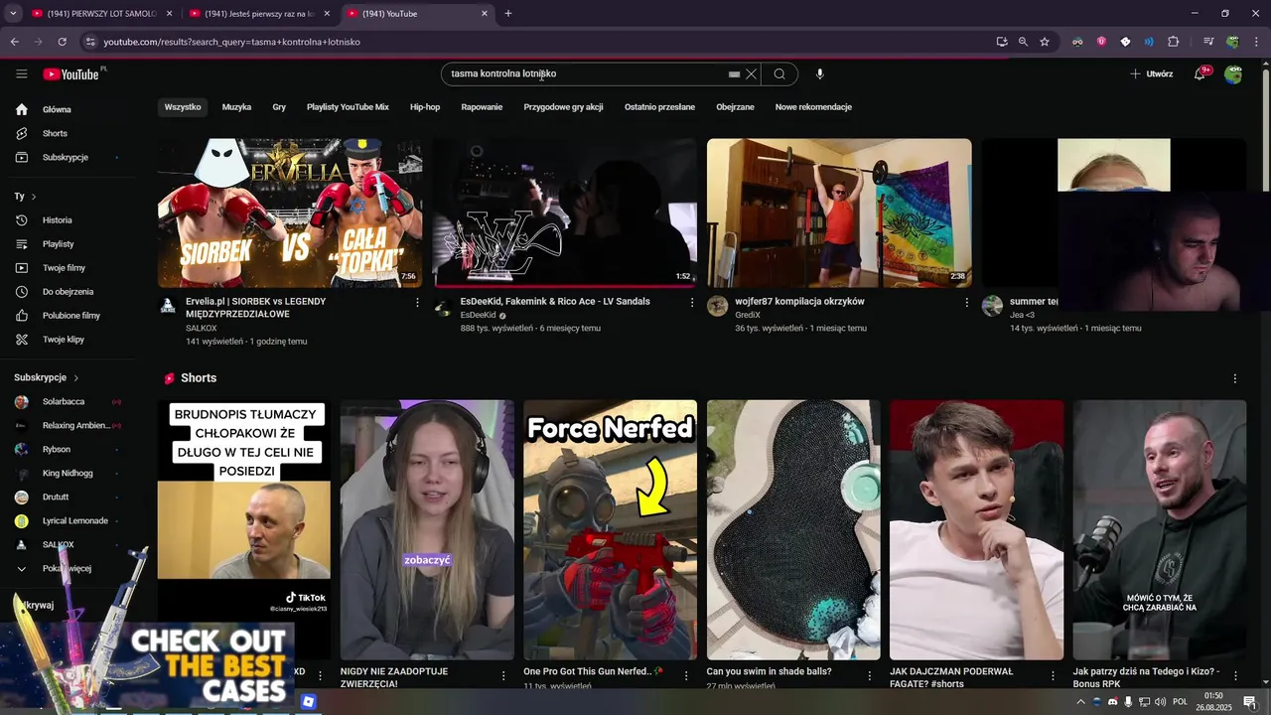
Task: Click the magnifier search button
Action: [x=779, y=73]
